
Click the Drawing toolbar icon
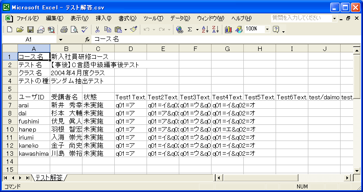[239, 30]
